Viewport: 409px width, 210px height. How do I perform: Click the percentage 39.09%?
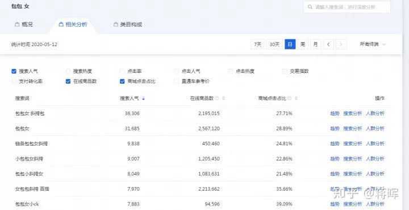tap(285, 204)
